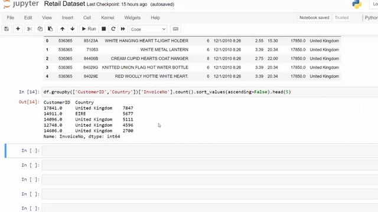The height and width of the screenshot is (212, 378).
Task: Click the Notebook saved notification
Action: pos(314,18)
